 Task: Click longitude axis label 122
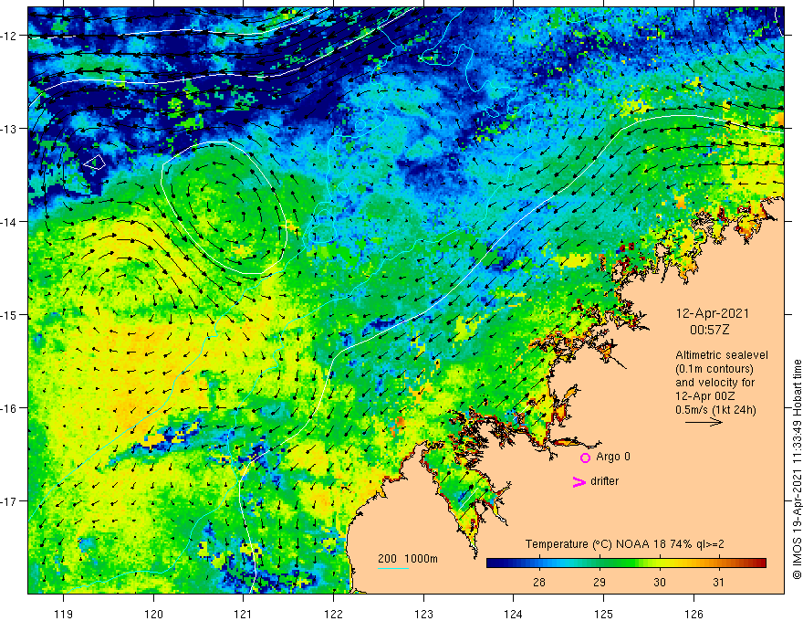(x=333, y=614)
